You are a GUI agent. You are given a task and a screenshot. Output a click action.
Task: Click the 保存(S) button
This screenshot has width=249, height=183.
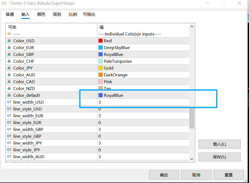219,157
